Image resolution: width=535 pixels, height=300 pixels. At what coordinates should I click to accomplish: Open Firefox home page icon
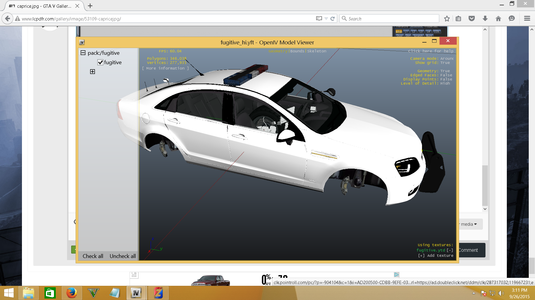(x=498, y=19)
